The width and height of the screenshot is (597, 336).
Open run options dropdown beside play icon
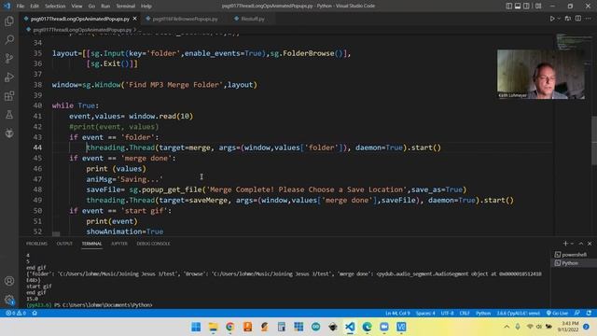point(559,19)
